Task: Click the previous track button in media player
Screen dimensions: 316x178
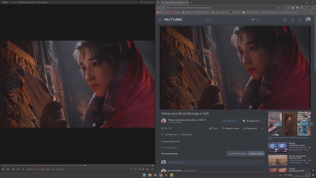Action: point(13,169)
